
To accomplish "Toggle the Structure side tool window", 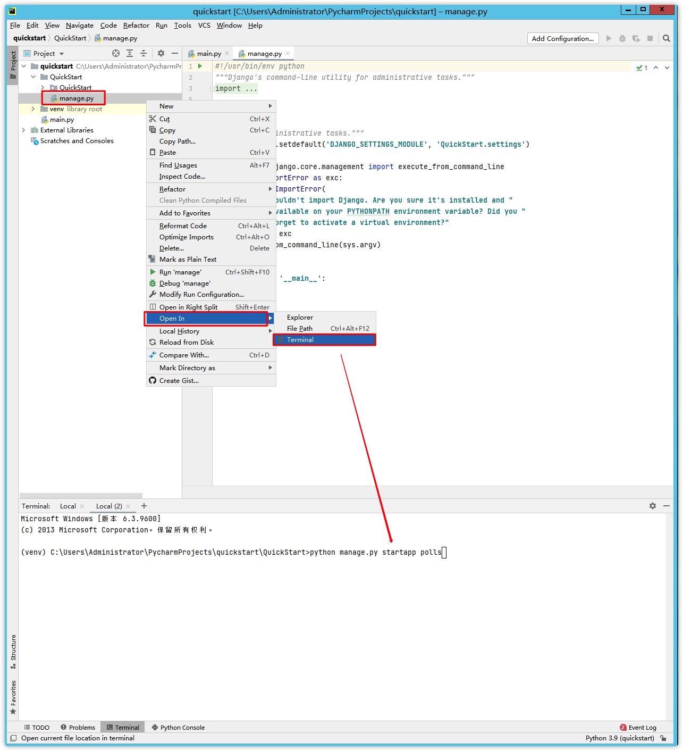I will tap(13, 652).
